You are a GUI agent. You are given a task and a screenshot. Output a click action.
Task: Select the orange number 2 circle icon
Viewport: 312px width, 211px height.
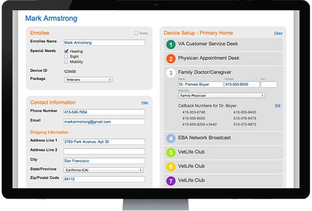171,58
